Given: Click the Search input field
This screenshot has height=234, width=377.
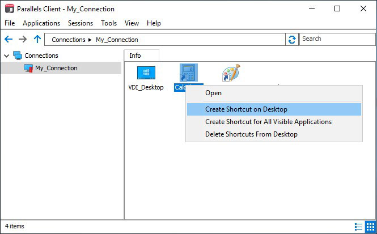Looking at the screenshot, I should point(337,39).
